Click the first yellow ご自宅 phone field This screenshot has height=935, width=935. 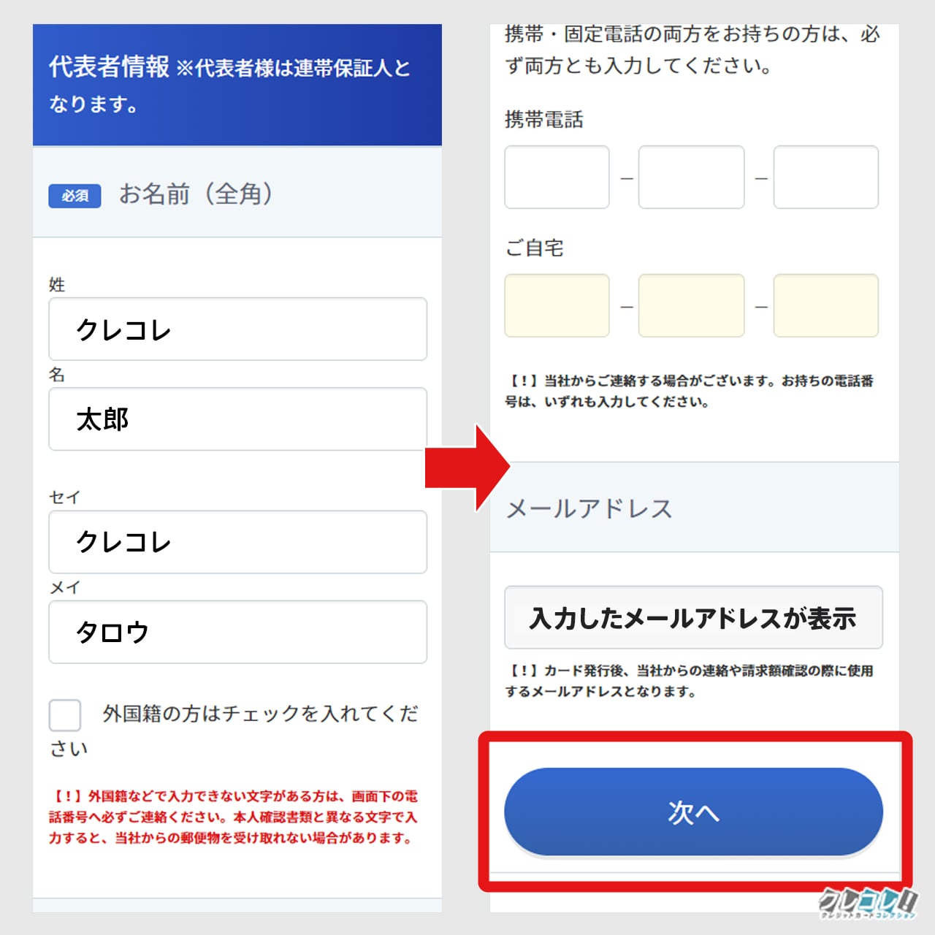[557, 305]
